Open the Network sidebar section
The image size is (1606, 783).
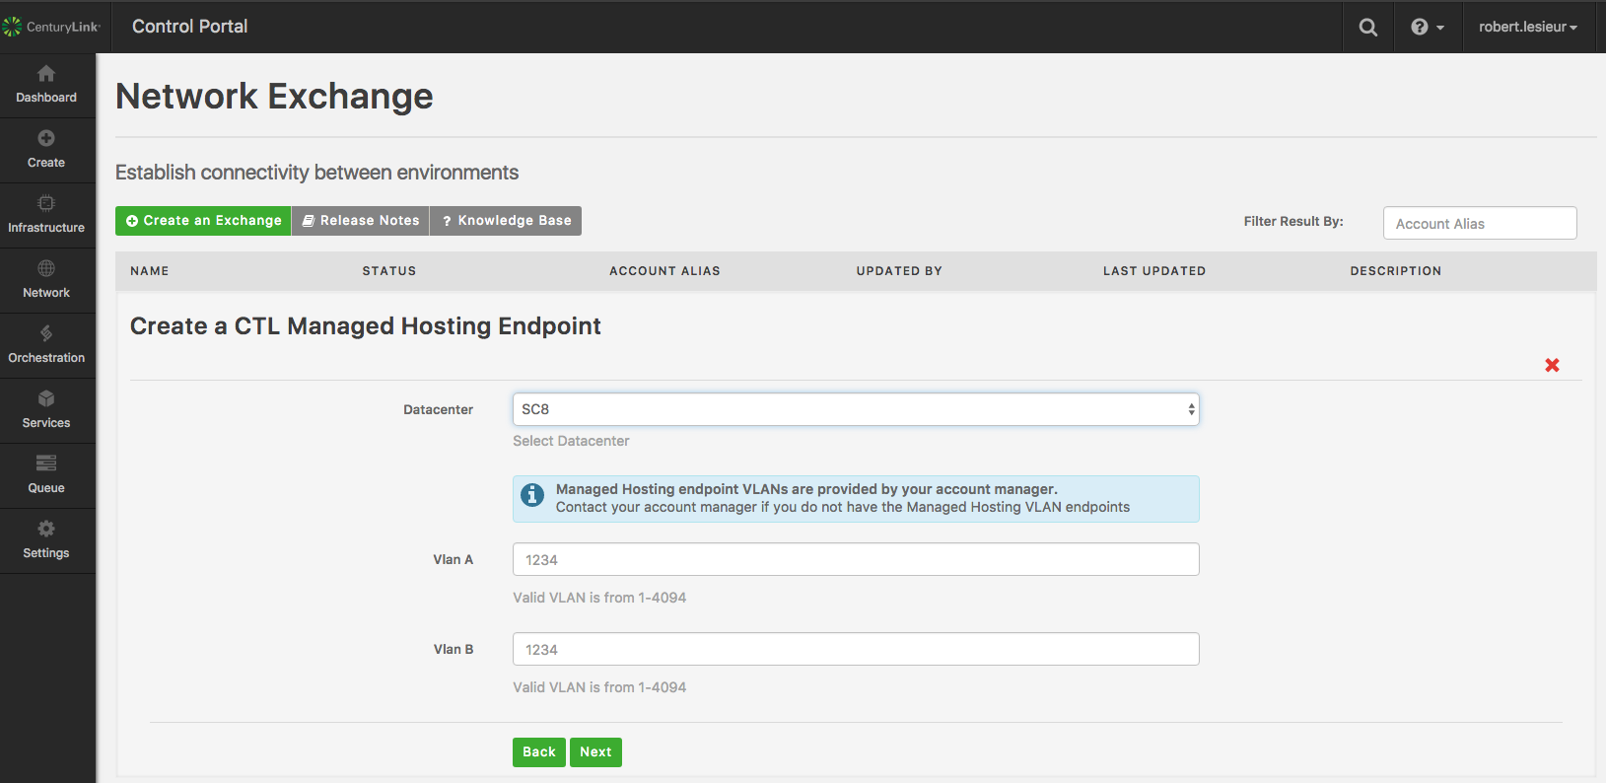46,280
